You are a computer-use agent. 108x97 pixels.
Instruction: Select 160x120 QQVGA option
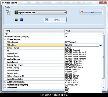coord(72,76)
